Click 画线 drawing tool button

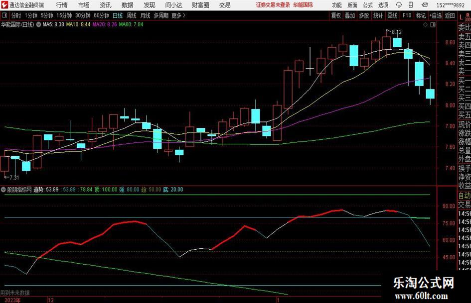point(392,15)
